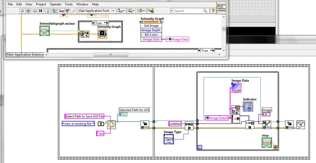Open the Project menu
This screenshot has height=163, width=316.
(41, 4)
